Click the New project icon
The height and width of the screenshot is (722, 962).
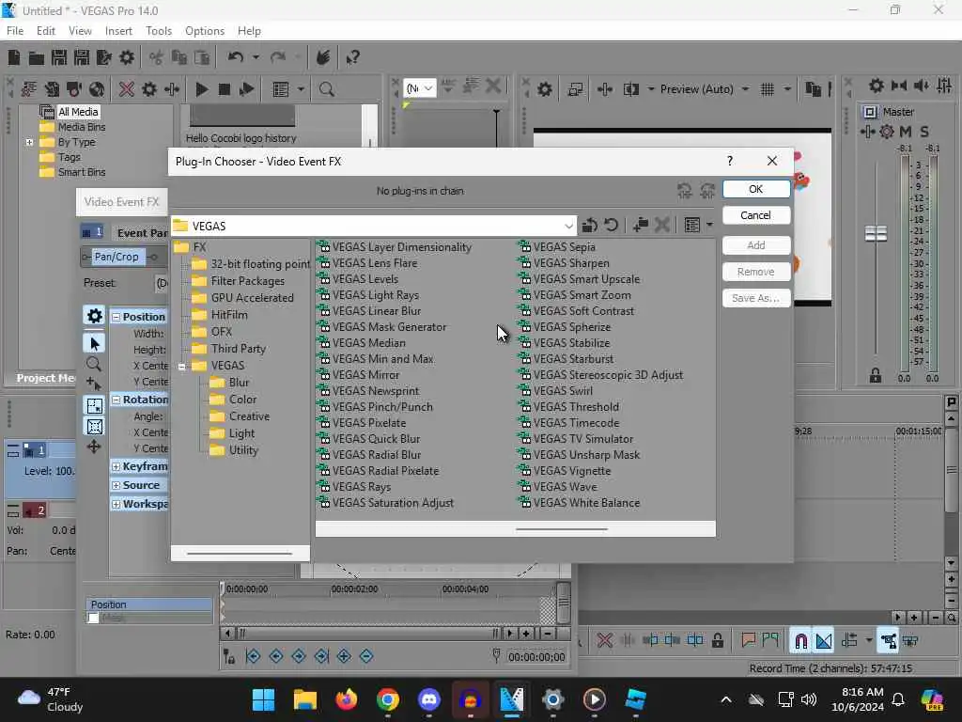tap(13, 57)
